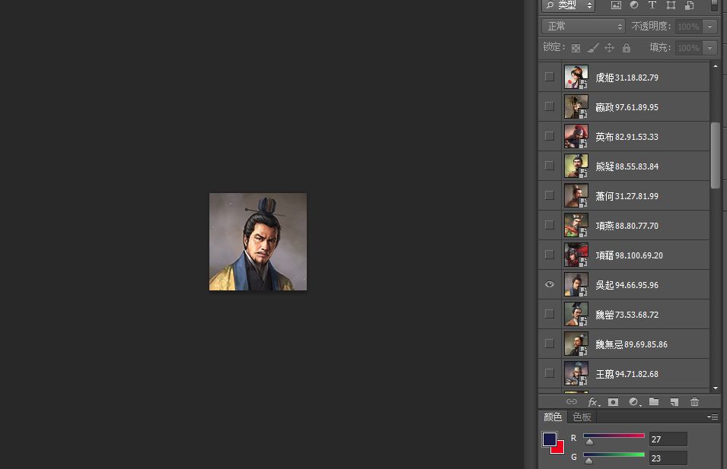This screenshot has height=469, width=727.
Task: Click the 英布82.91.53.33 layer thumbnail
Action: coord(576,136)
